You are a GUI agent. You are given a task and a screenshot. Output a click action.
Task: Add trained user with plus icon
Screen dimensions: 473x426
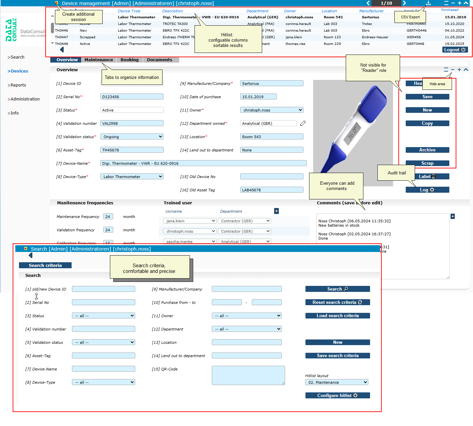click(276, 211)
